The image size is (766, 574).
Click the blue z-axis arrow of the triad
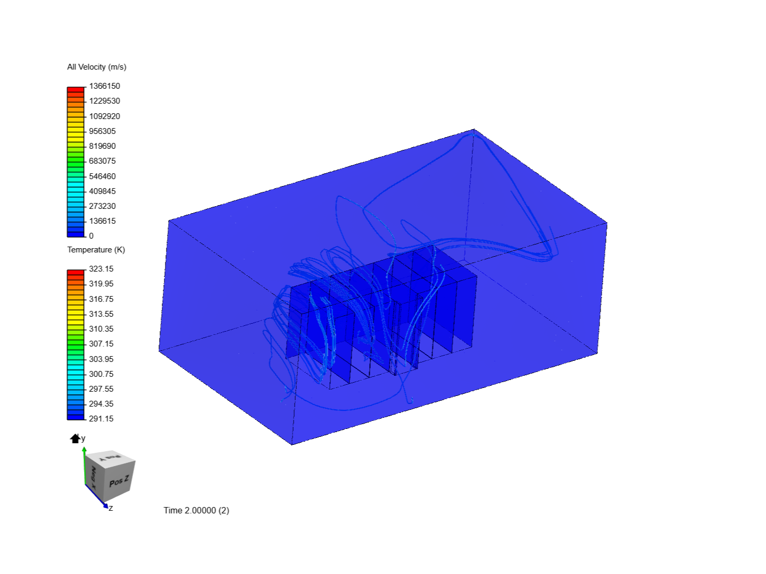[x=97, y=496]
